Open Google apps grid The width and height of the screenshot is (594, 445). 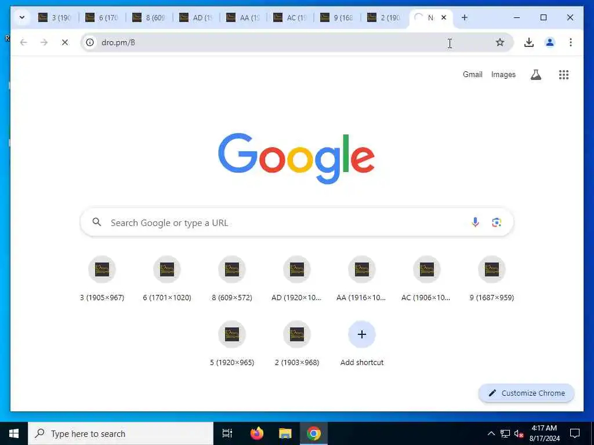point(564,75)
